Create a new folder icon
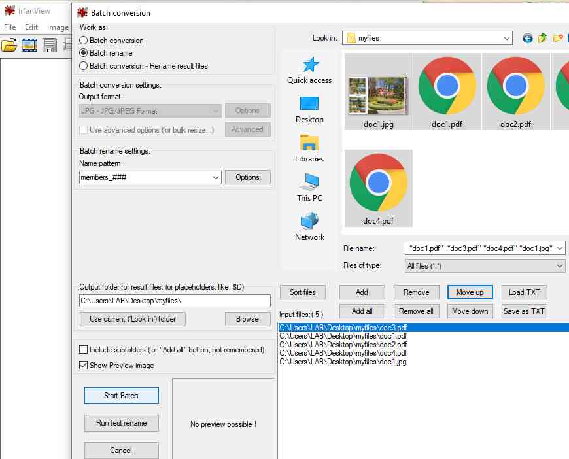The height and width of the screenshot is (459, 569). [x=558, y=39]
